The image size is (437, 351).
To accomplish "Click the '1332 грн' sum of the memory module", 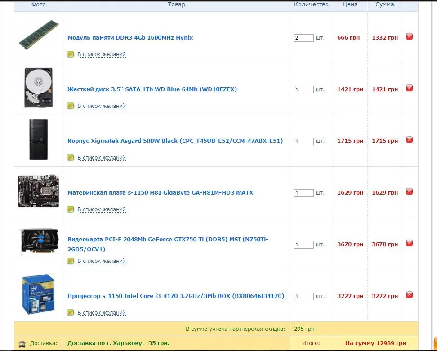I will (x=385, y=38).
